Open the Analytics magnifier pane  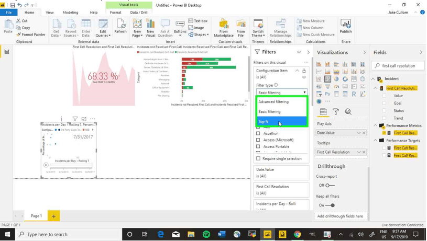tap(348, 112)
